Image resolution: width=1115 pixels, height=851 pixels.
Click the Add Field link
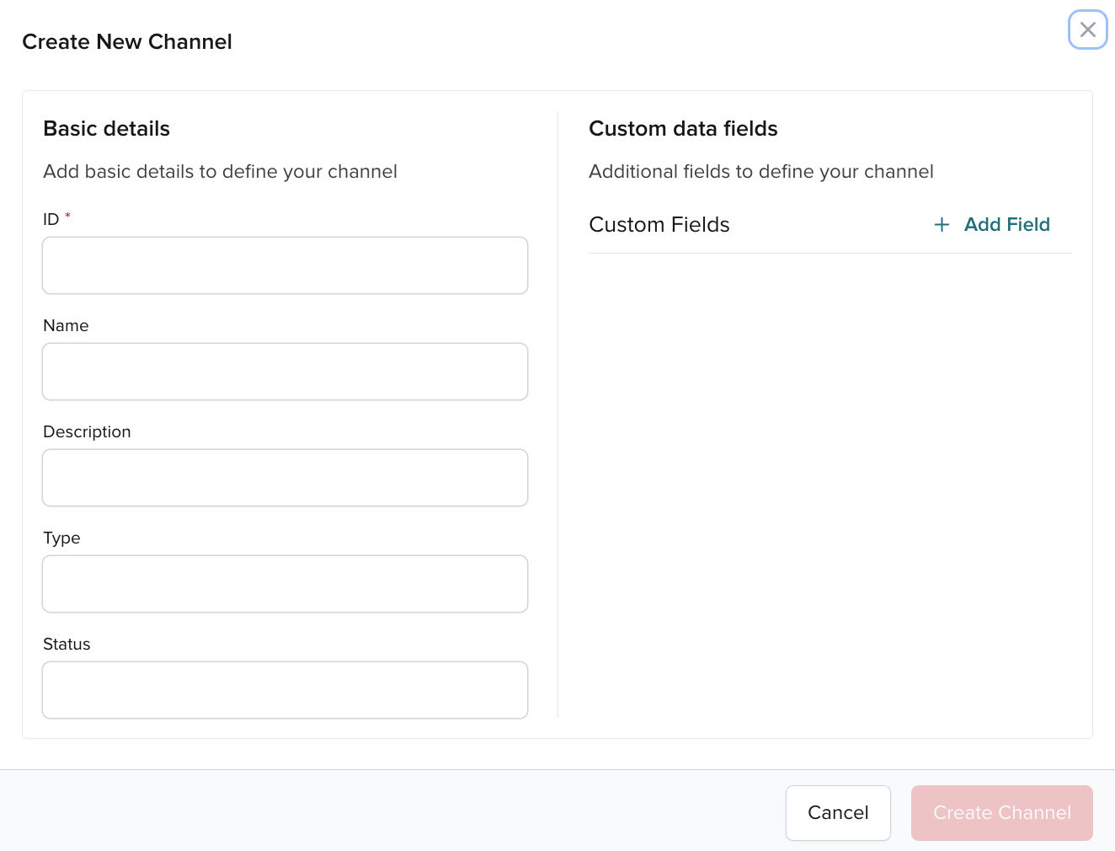click(1007, 224)
